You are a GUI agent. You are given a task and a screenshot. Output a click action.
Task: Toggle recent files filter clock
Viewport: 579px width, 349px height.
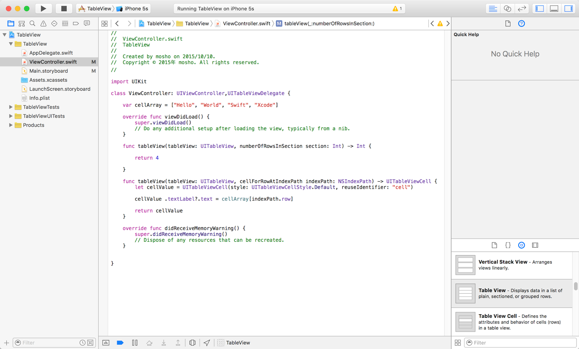tap(83, 342)
